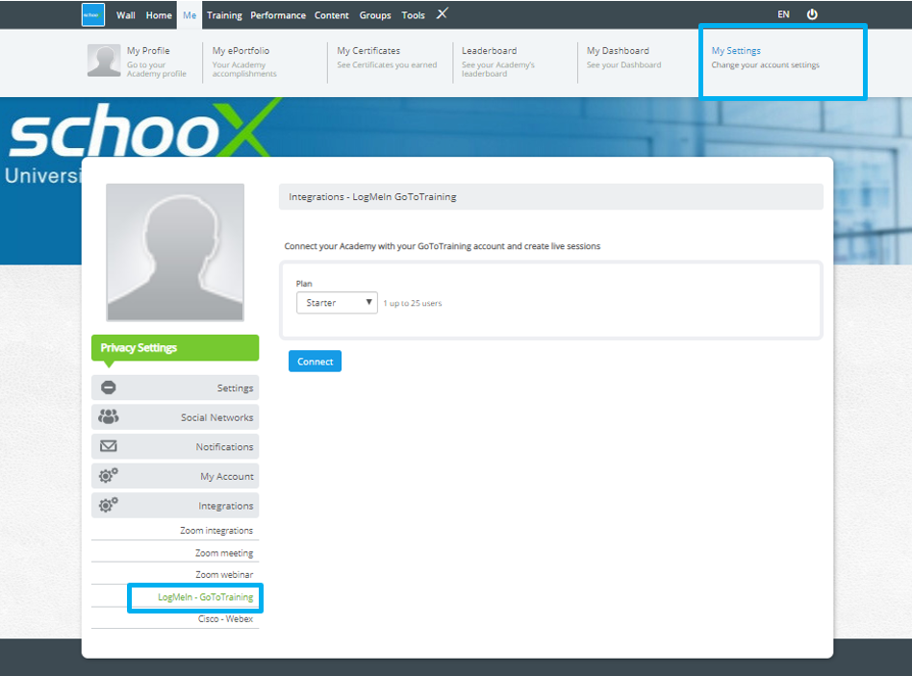Open the Wall menu item

pos(126,15)
